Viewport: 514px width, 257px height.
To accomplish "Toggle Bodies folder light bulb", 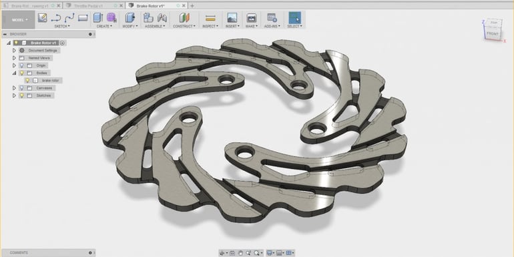I will tap(22, 73).
